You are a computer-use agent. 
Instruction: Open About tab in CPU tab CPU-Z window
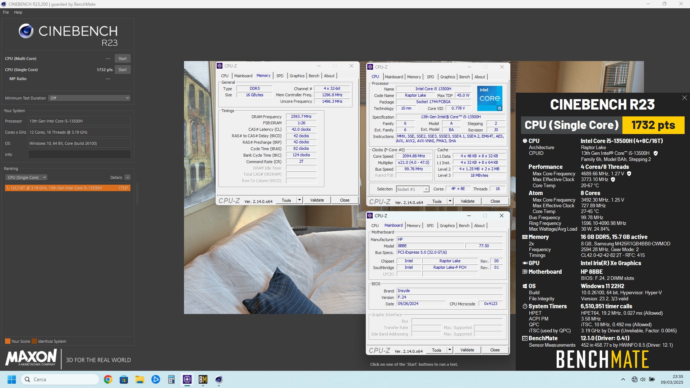point(480,77)
